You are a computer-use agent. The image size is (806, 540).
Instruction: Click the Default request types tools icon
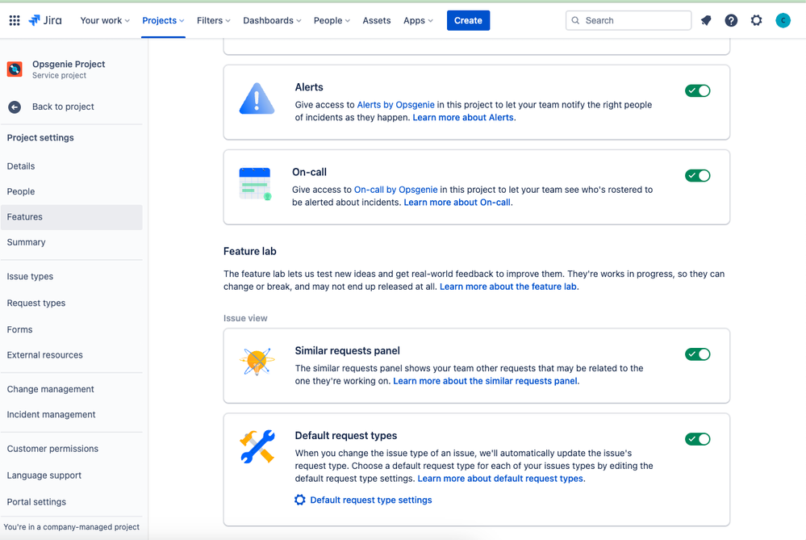tap(257, 446)
